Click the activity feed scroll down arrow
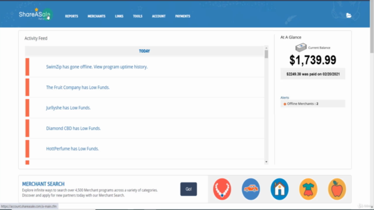 pyautogui.click(x=266, y=162)
